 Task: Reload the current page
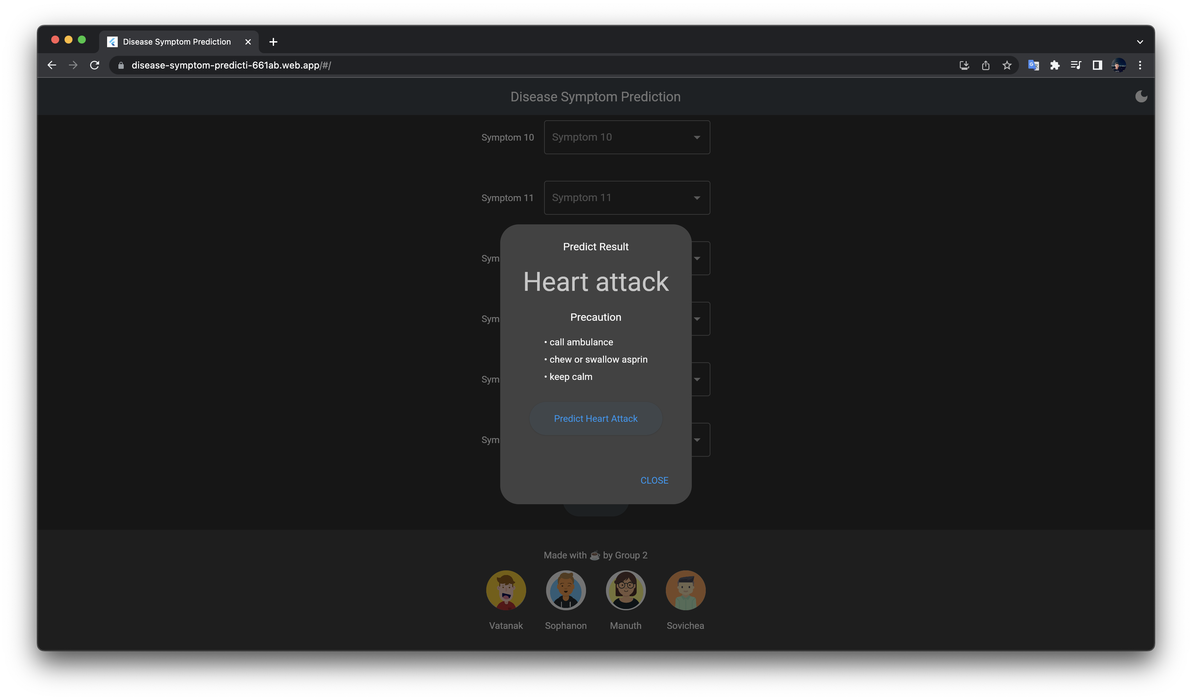pos(94,65)
